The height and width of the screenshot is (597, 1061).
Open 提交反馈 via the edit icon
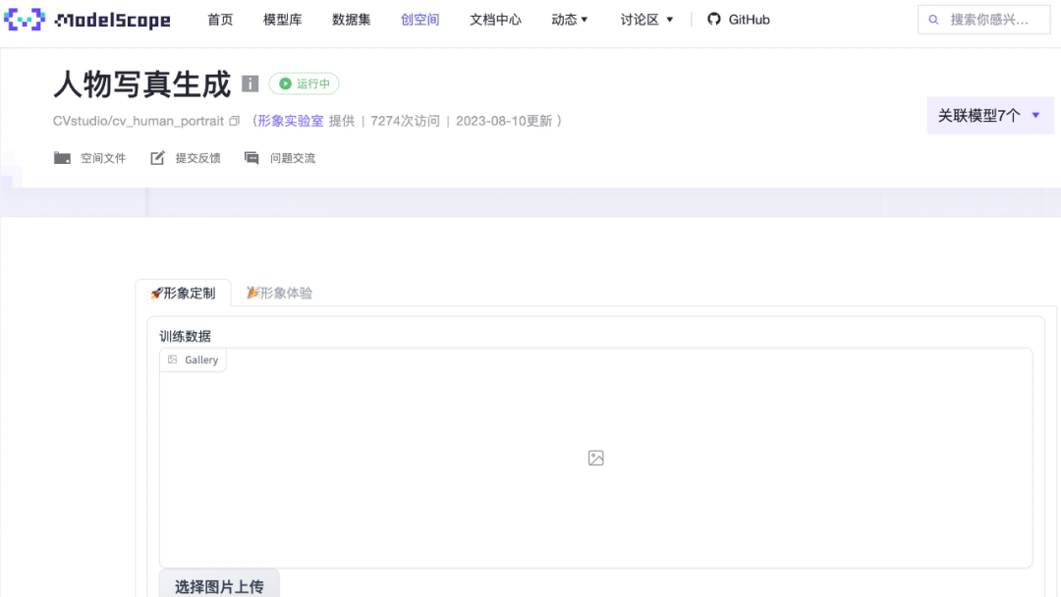(157, 157)
